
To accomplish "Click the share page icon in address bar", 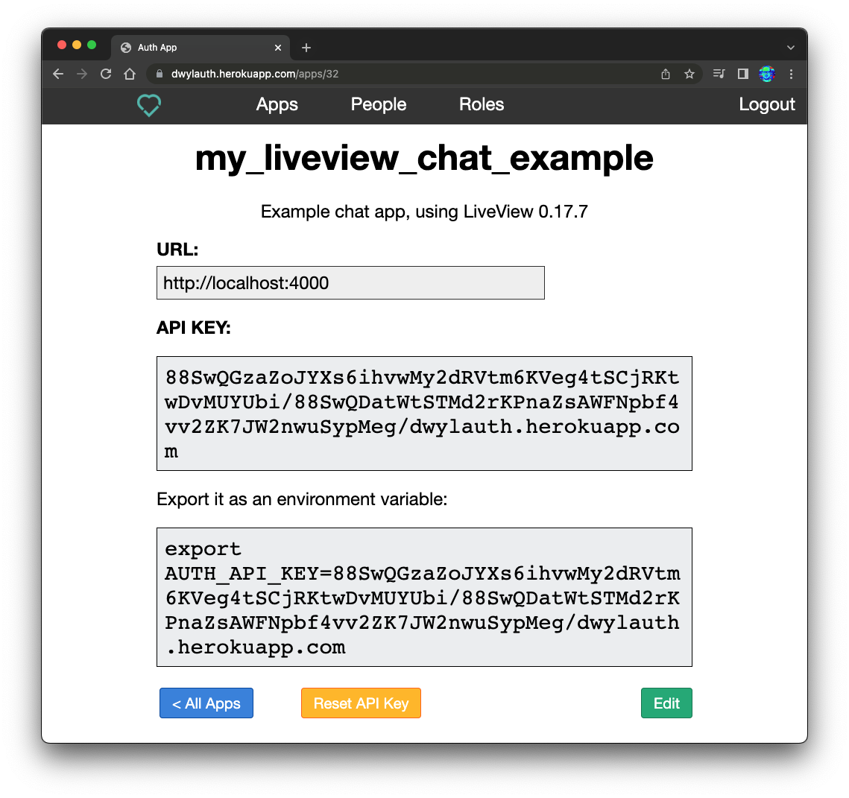I will (666, 74).
